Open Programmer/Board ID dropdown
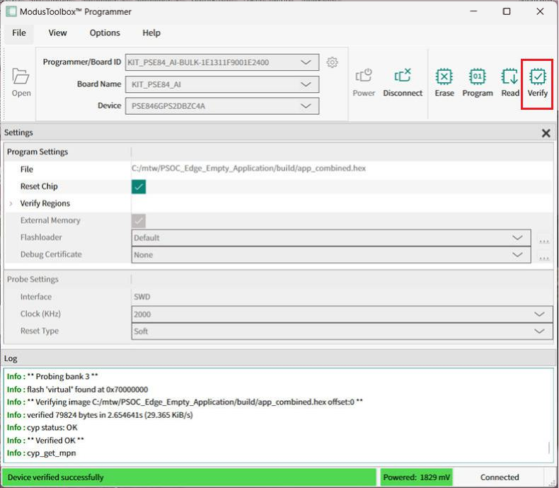559x488 pixels. 222,62
